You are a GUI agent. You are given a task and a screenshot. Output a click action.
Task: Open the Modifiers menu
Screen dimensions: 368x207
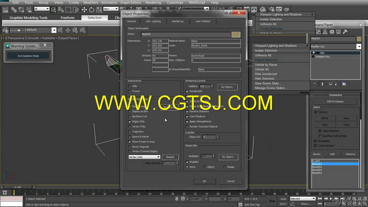91,3
